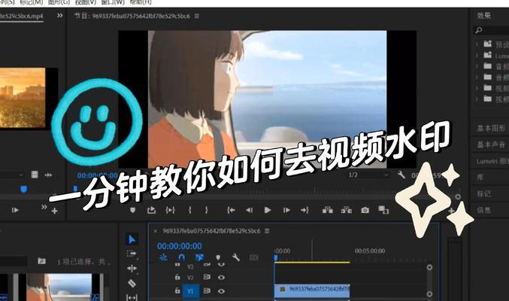Click Effects panel search field
This screenshot has height=301, width=509.
(492, 30)
